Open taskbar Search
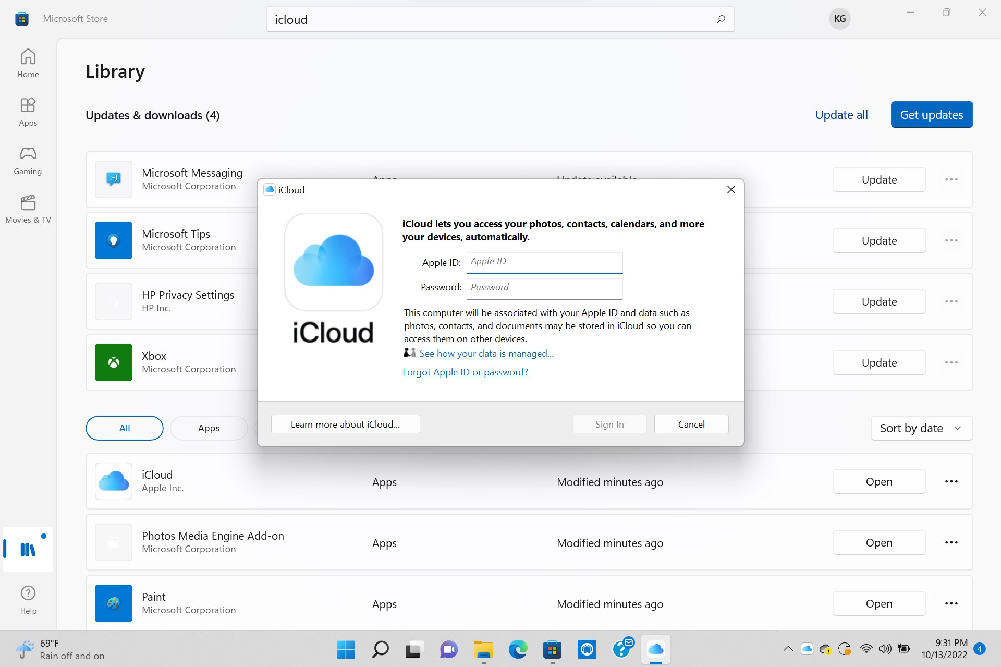The width and height of the screenshot is (1001, 667). point(380,649)
